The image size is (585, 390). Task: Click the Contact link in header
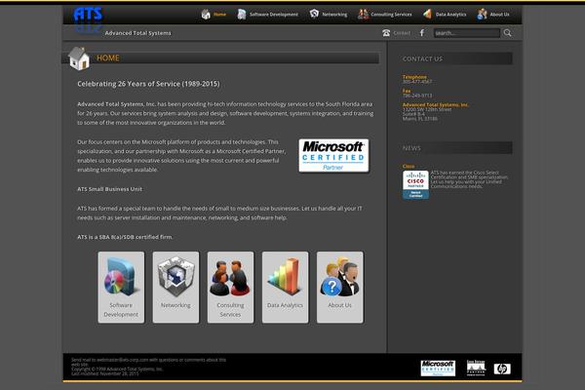402,33
